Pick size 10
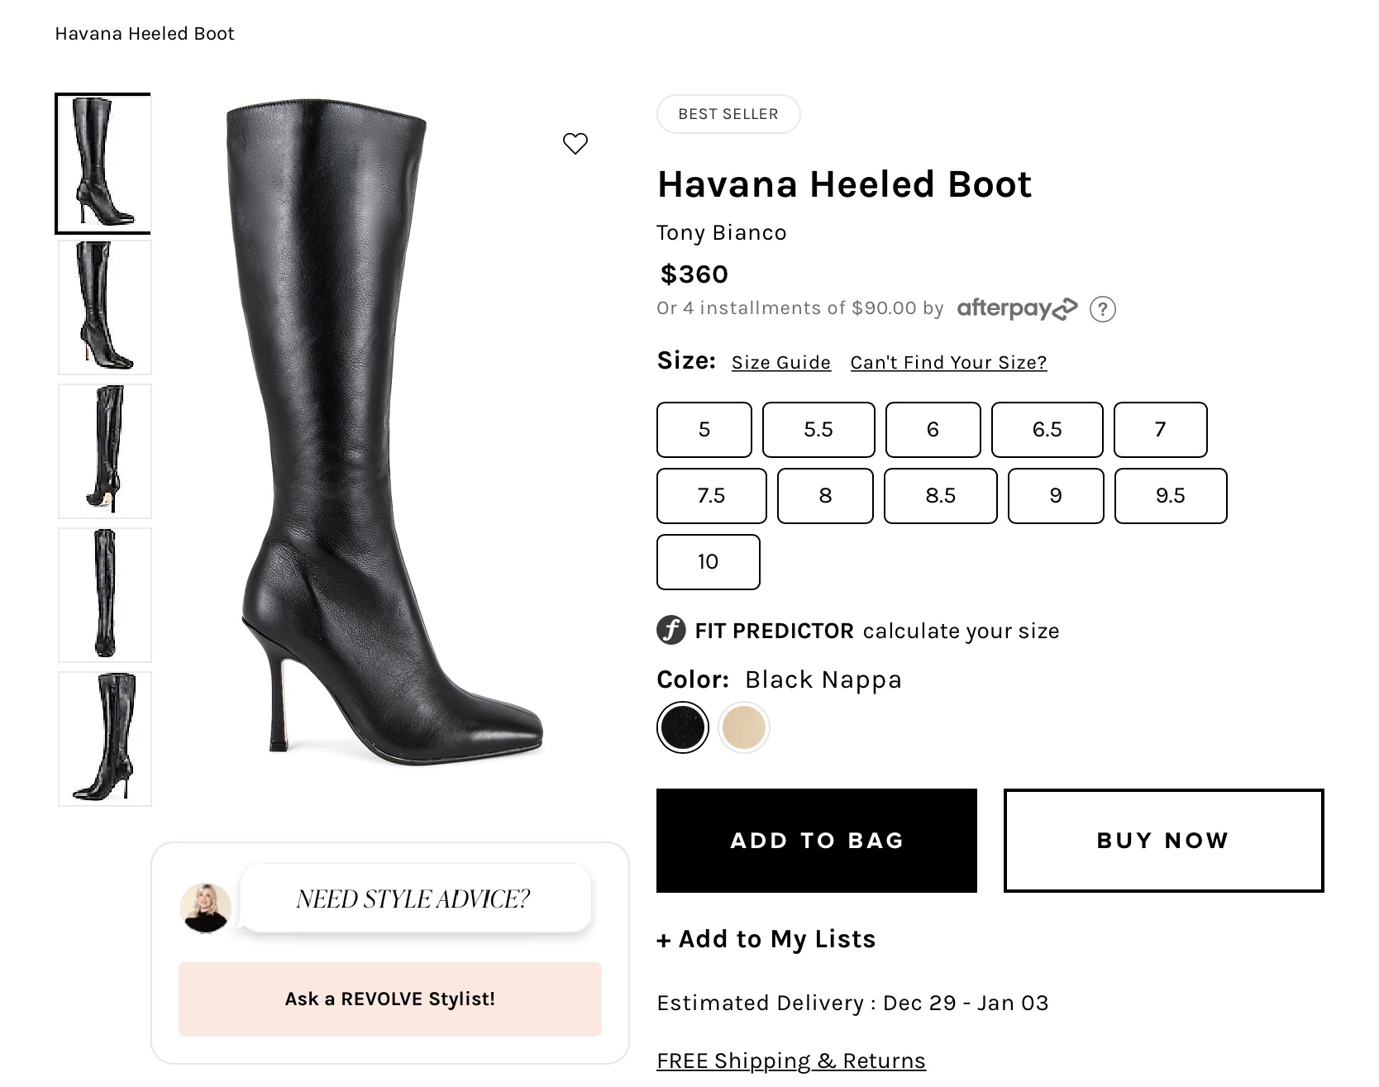This screenshot has height=1087, width=1379. pos(708,562)
